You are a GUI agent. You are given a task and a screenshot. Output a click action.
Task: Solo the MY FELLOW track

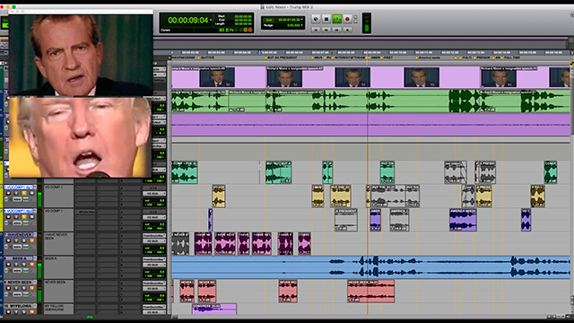coord(24,312)
